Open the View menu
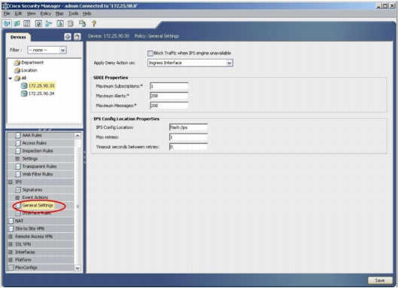399x288 pixels. [x=31, y=14]
